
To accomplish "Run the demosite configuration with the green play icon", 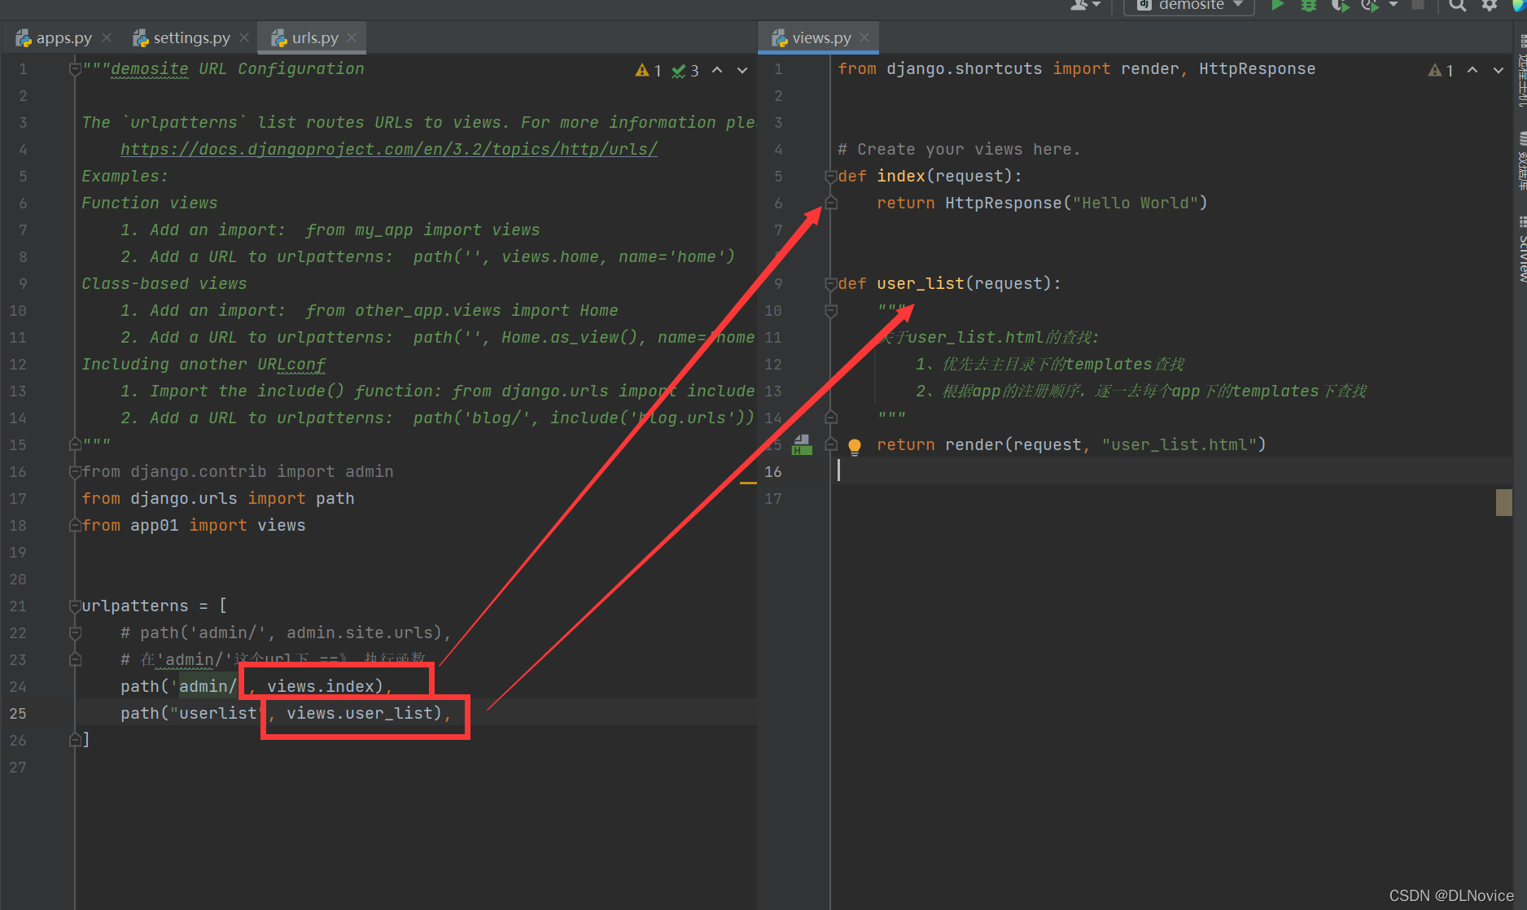I will pos(1278,5).
